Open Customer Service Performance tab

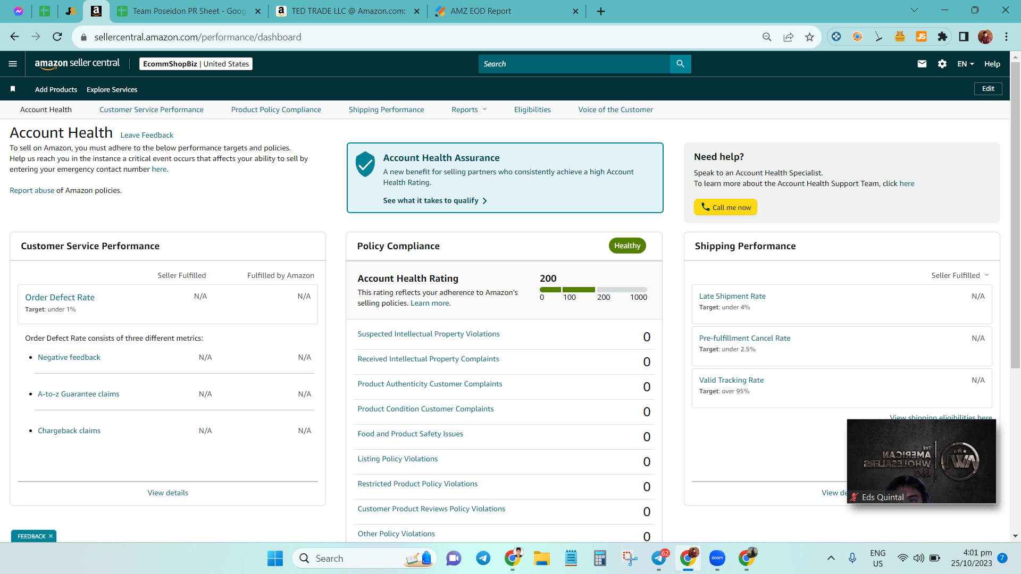click(152, 109)
